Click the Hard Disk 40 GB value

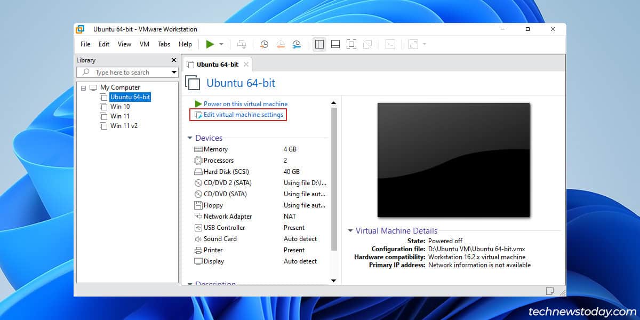click(x=292, y=172)
